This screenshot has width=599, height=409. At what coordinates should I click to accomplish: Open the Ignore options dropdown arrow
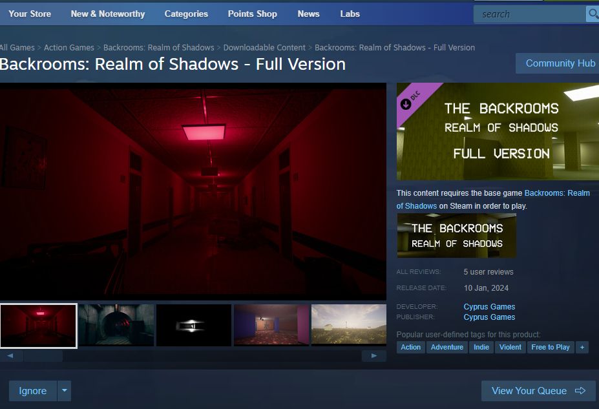click(65, 391)
